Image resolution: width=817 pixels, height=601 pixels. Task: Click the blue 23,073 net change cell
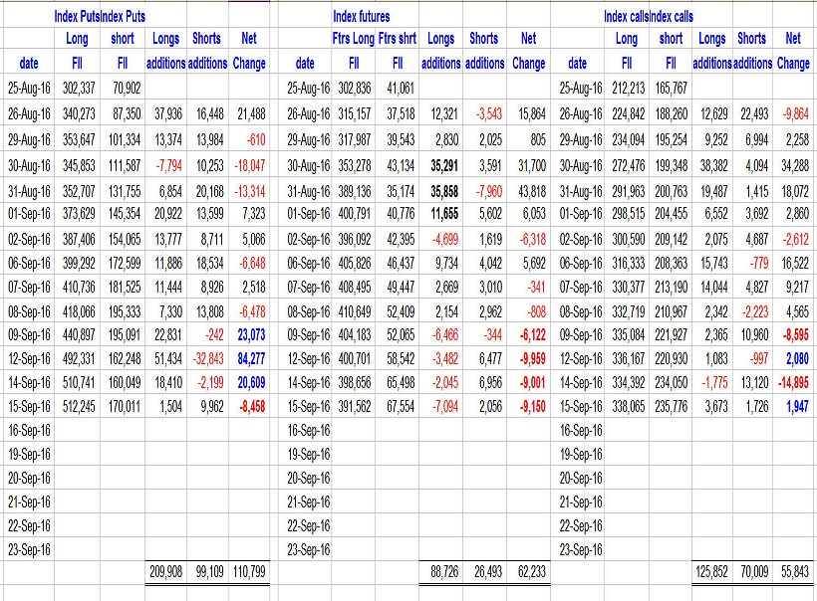tap(249, 335)
